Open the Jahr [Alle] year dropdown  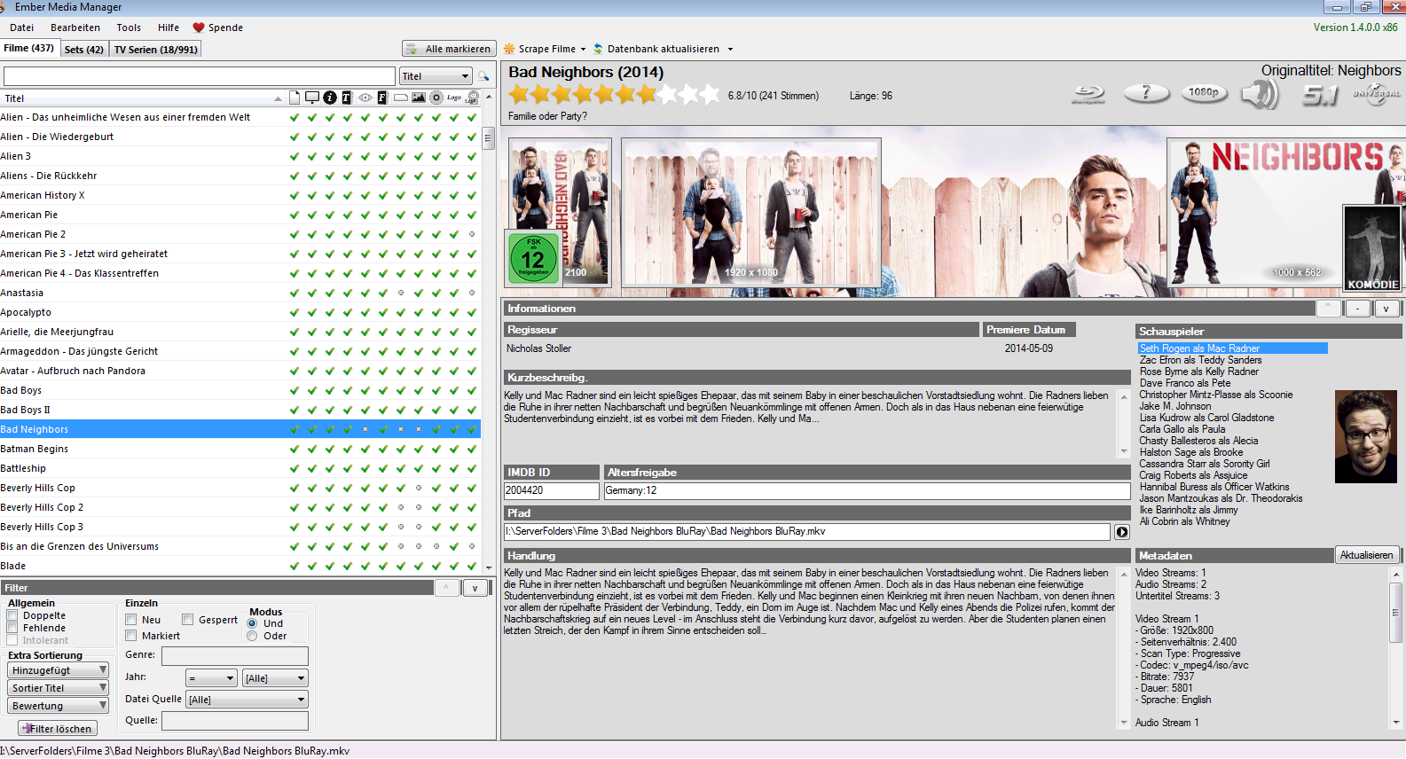click(275, 678)
